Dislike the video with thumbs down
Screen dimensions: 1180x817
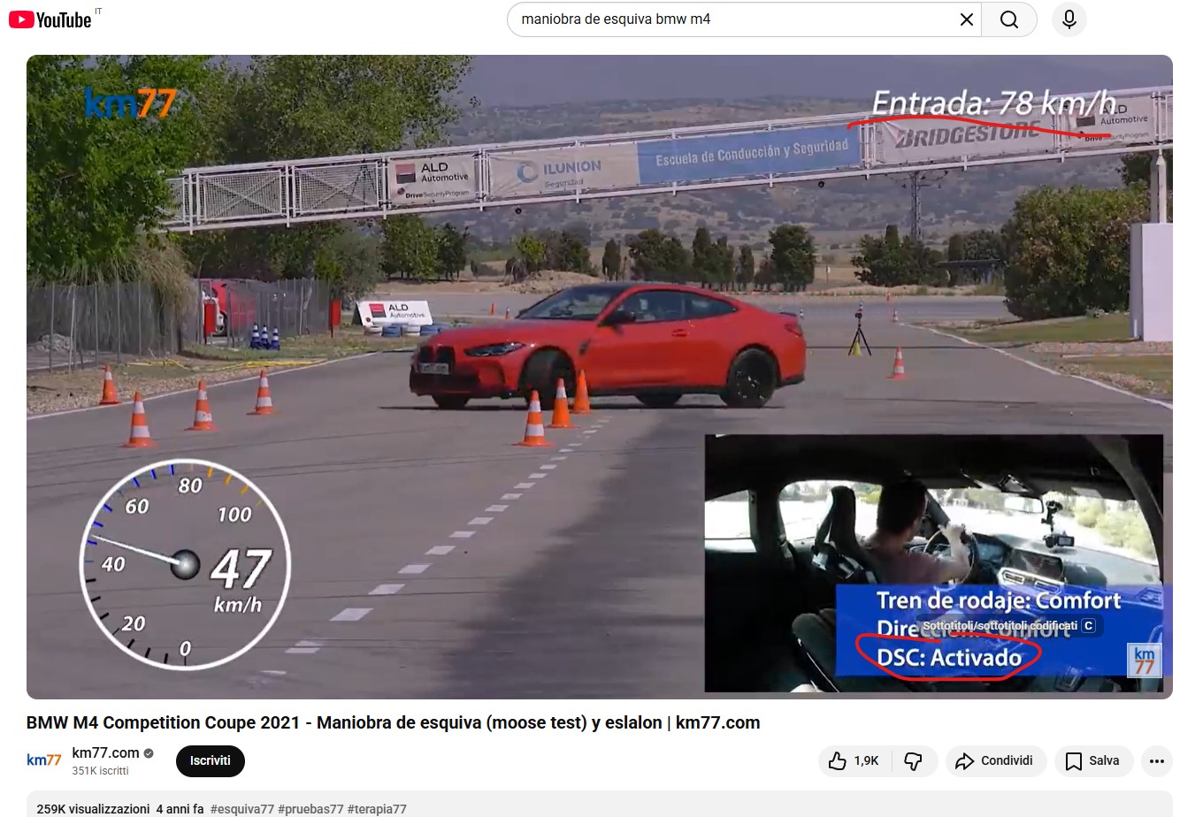pyautogui.click(x=914, y=760)
